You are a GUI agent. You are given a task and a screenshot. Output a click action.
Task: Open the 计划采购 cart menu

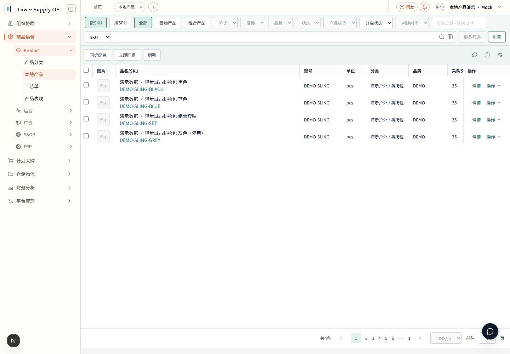click(40, 161)
